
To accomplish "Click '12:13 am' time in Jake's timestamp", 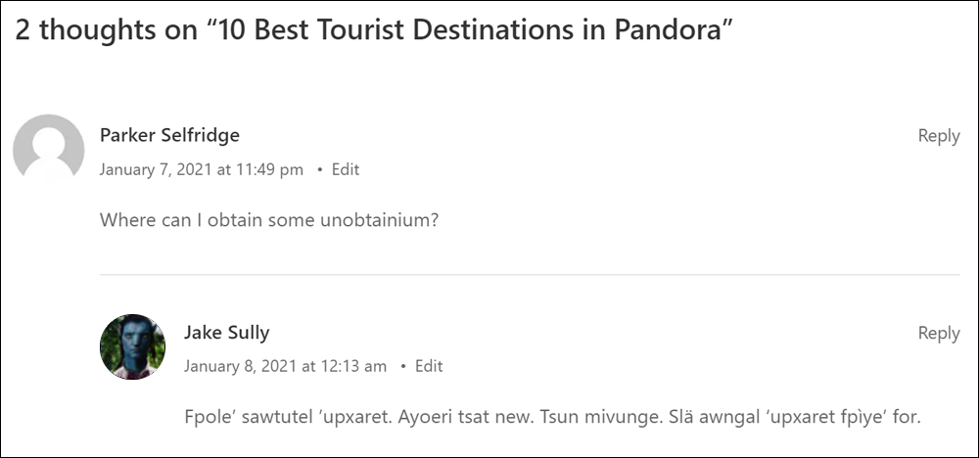I will click(x=352, y=366).
